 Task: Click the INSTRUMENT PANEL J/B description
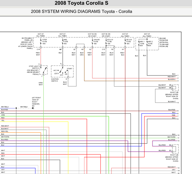tap(25, 43)
